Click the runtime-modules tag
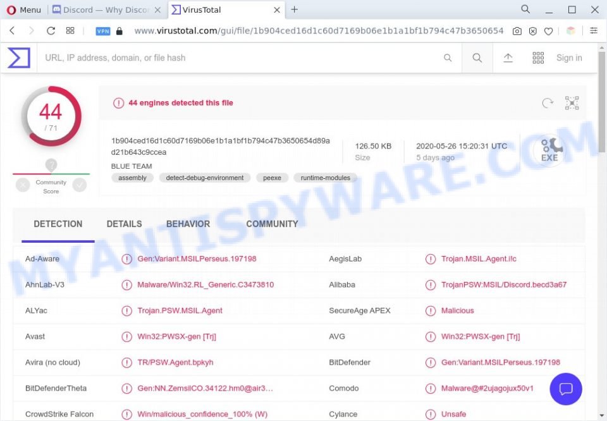This screenshot has height=421, width=607. pos(325,178)
